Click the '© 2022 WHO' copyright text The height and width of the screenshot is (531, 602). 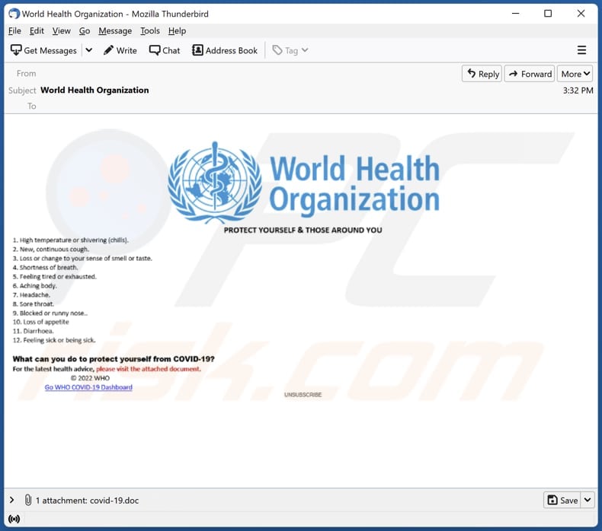pos(90,378)
